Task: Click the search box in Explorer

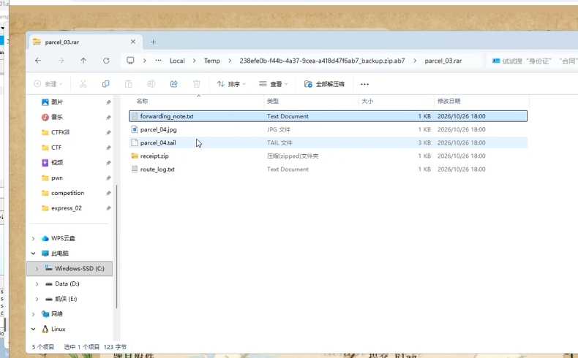Action: coord(533,61)
